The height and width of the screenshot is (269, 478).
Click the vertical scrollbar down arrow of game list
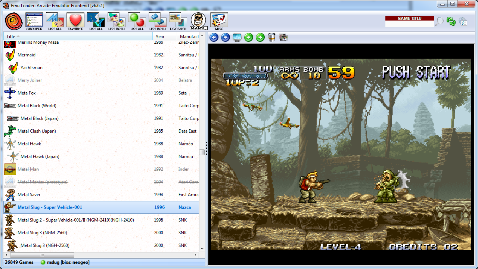point(202,248)
